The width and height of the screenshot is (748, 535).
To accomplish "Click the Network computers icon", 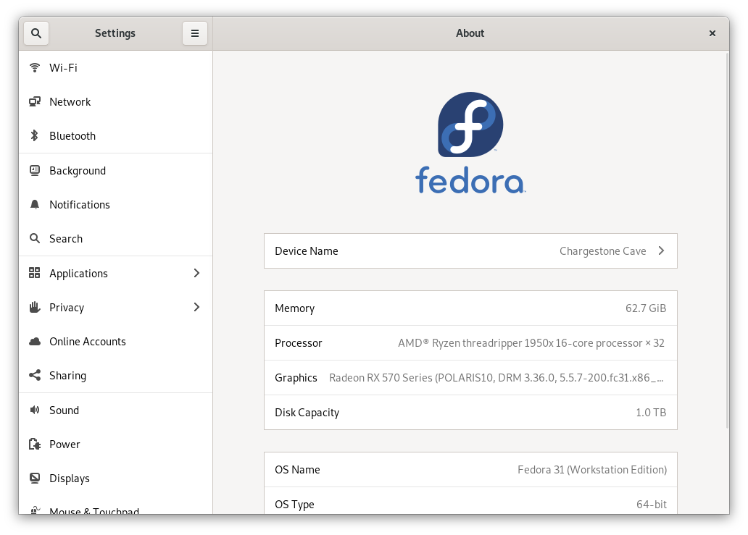I will coord(34,101).
